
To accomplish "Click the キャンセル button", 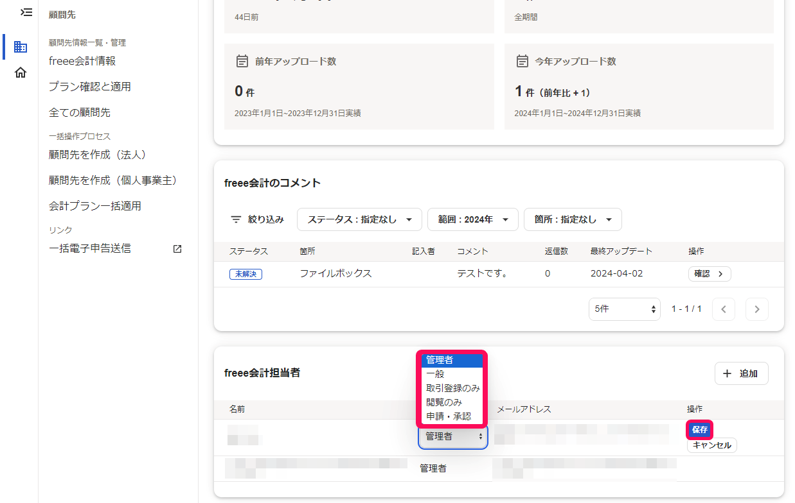I will coord(712,445).
